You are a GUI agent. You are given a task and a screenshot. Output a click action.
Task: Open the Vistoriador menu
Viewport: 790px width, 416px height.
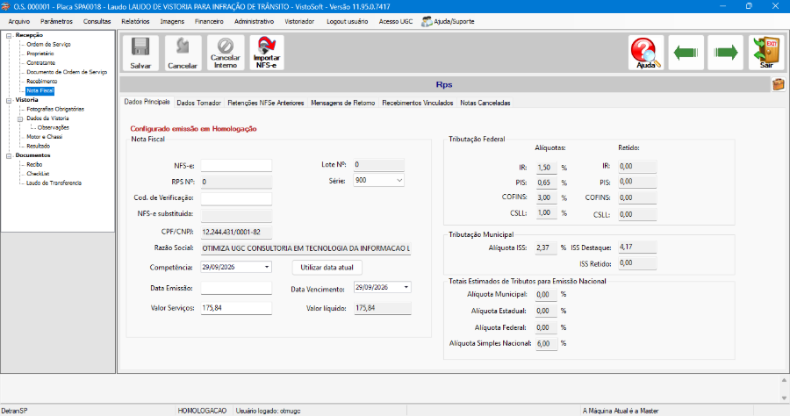[299, 21]
